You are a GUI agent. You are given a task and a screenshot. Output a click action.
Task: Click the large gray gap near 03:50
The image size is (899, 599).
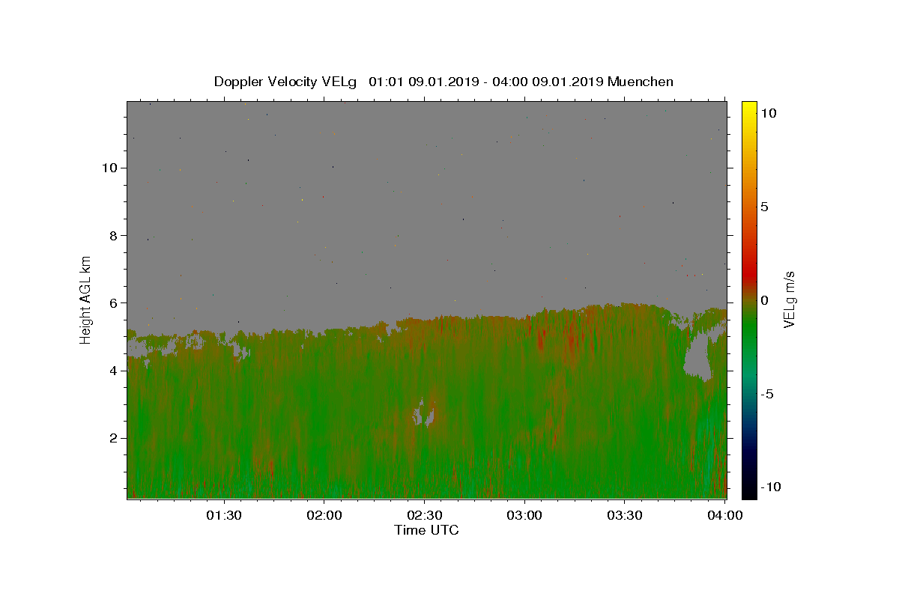click(697, 359)
